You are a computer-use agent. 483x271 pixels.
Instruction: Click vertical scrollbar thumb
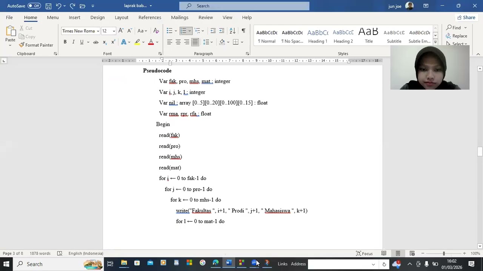480,151
